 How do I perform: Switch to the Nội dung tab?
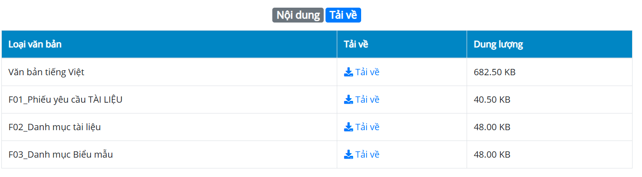click(298, 15)
